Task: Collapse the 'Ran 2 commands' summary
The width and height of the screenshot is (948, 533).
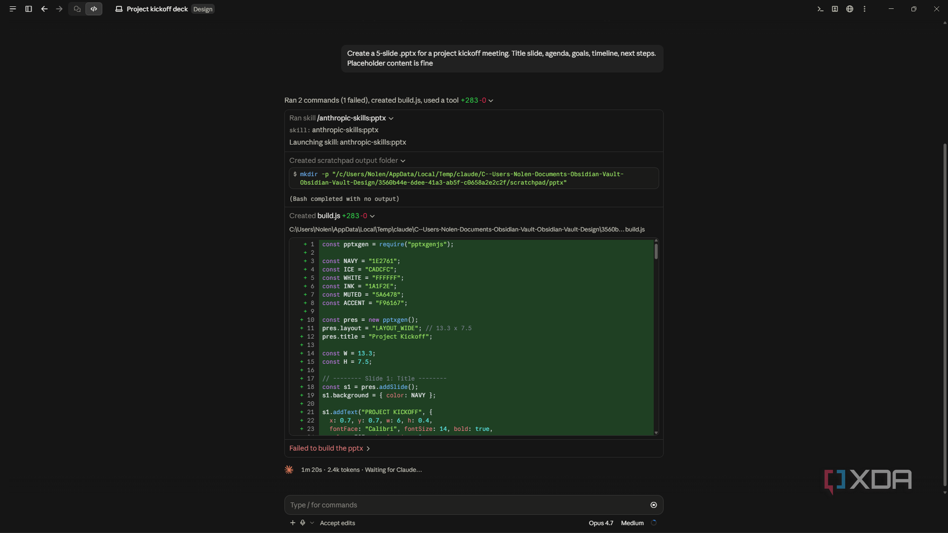Action: (491, 101)
